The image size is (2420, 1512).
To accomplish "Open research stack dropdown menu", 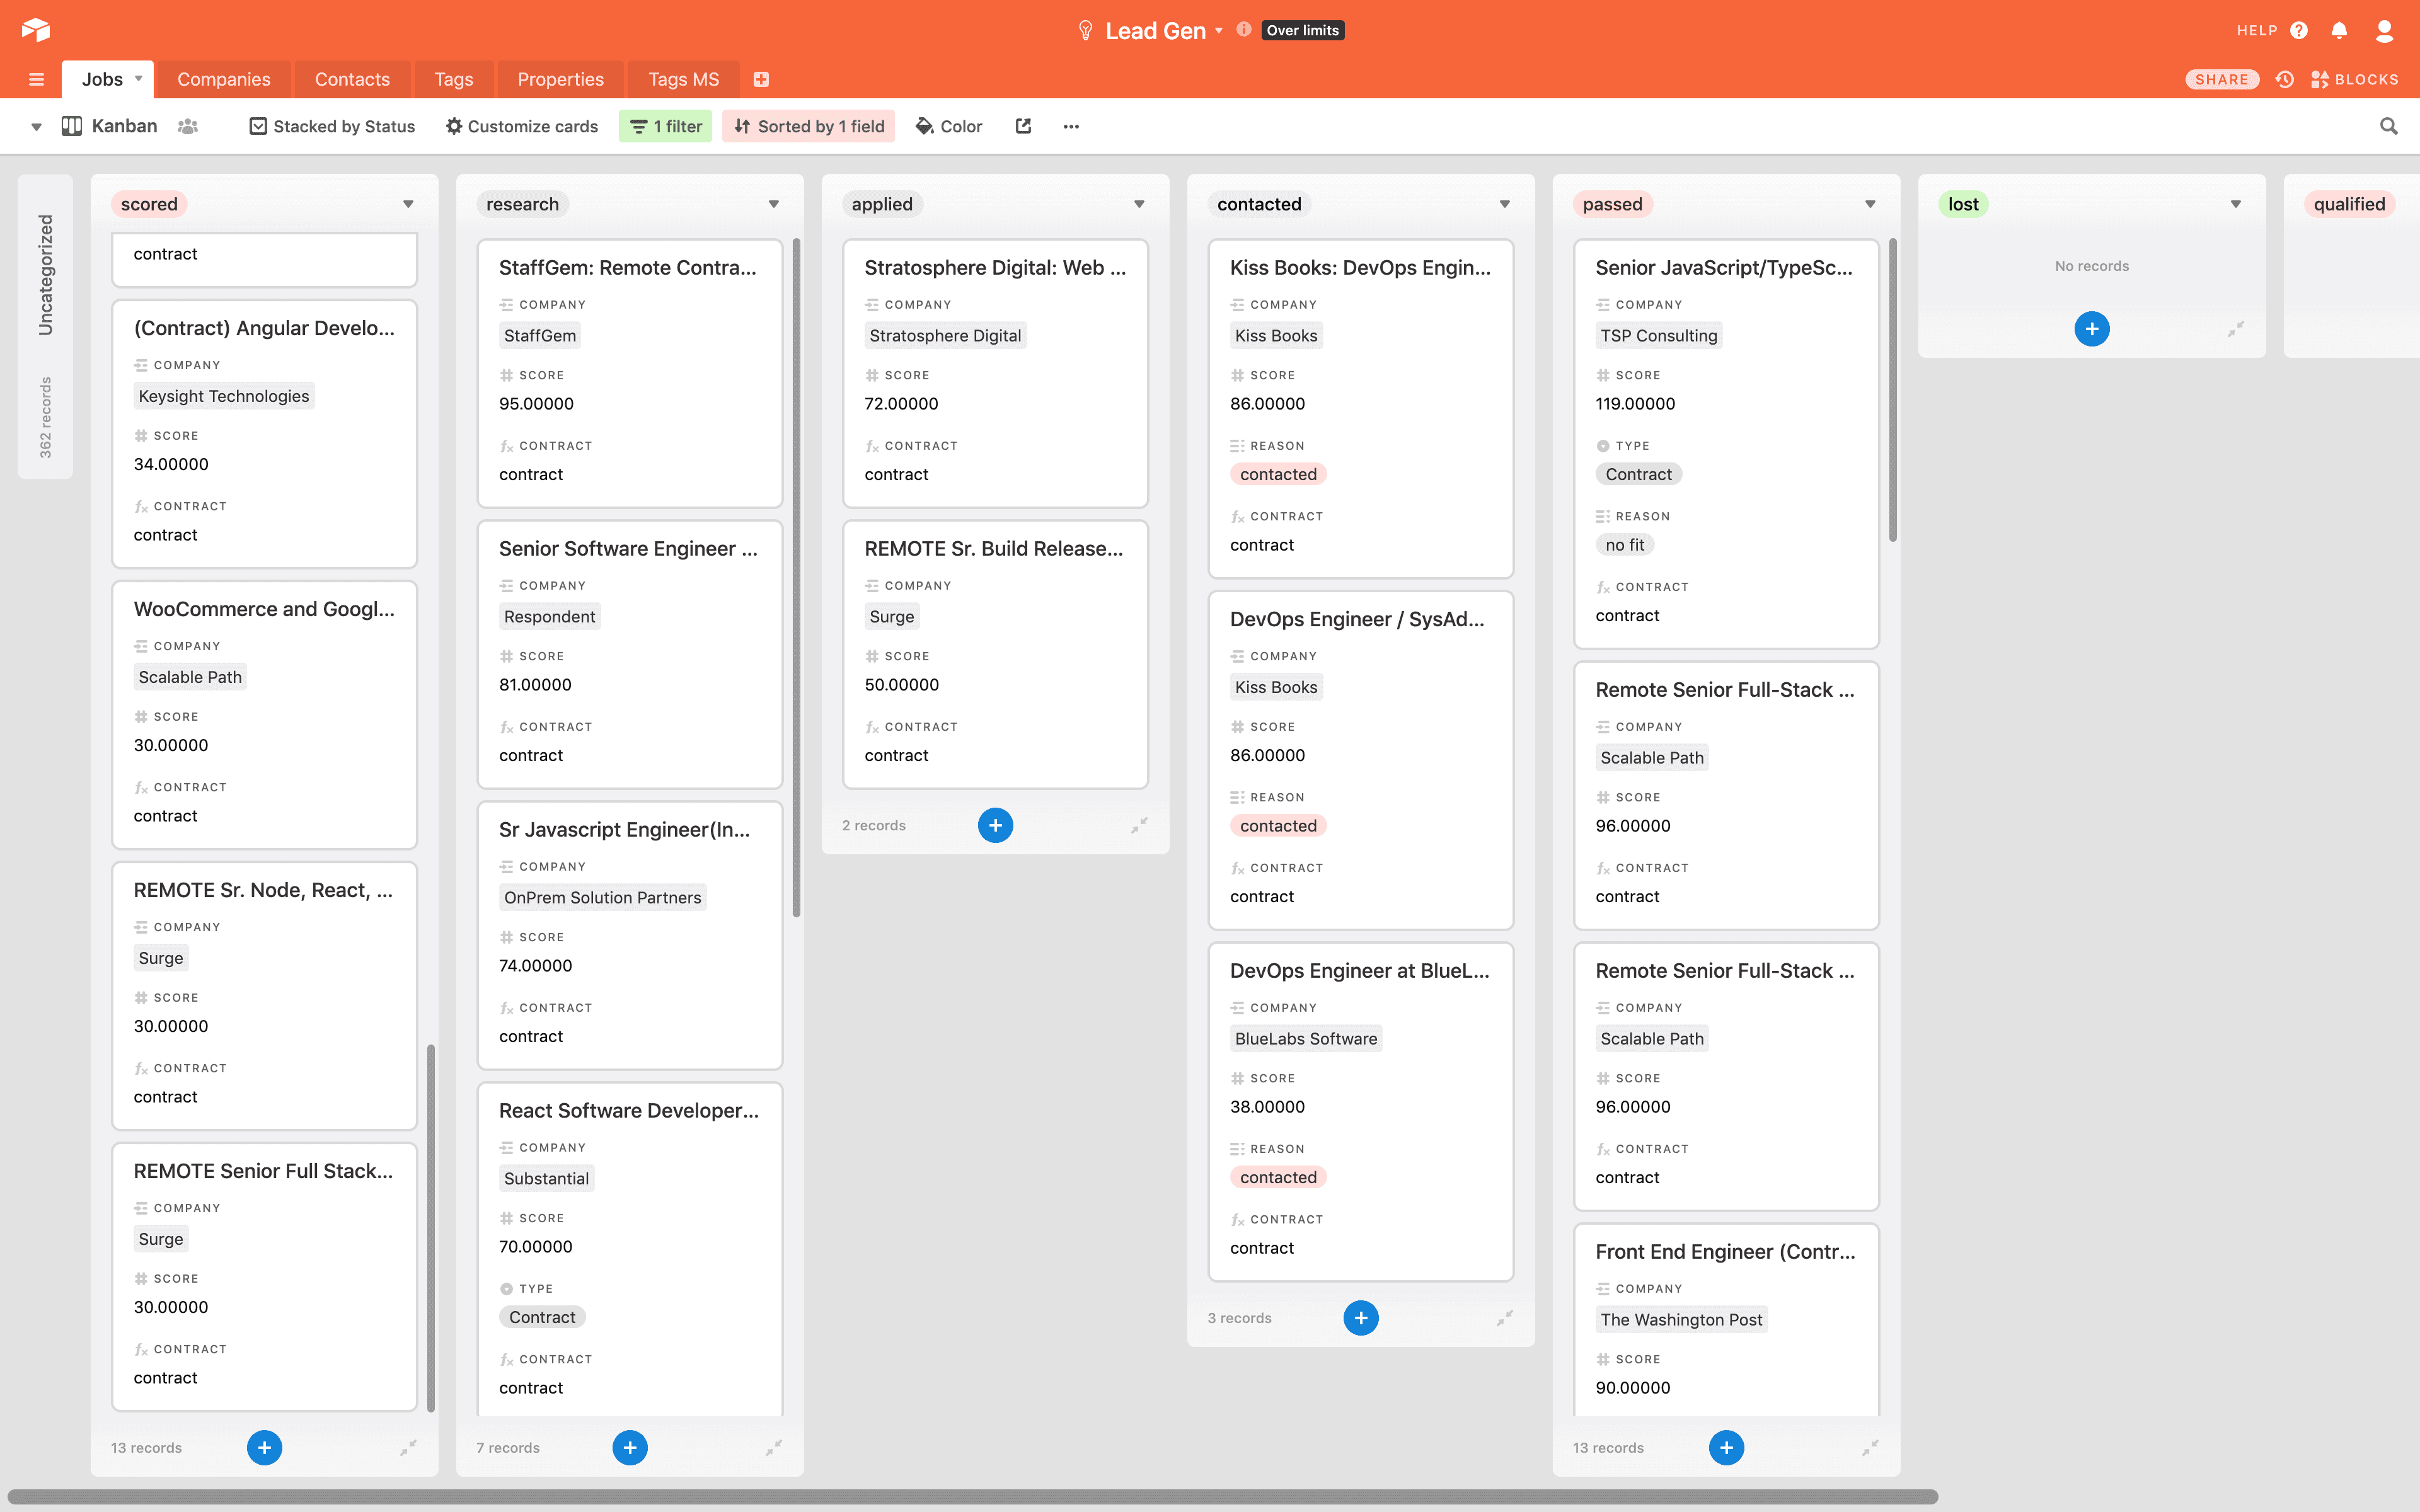I will (774, 204).
